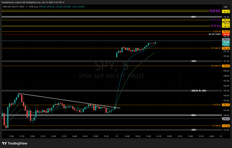This screenshot has height=148, width=232.
Task: Click the 745.00 price axis tick
Action: click(226, 91)
